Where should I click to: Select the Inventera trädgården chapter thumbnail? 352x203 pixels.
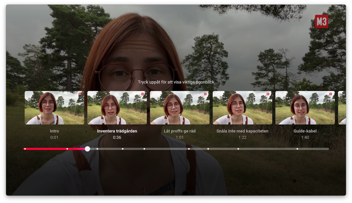point(117,107)
